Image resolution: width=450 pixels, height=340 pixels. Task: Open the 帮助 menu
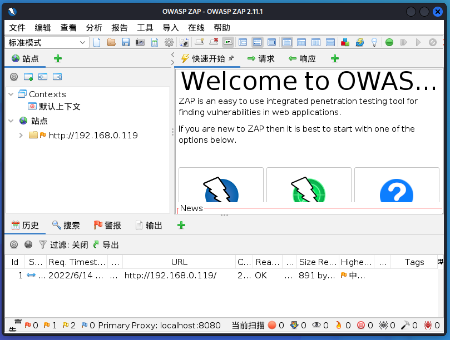click(x=222, y=28)
